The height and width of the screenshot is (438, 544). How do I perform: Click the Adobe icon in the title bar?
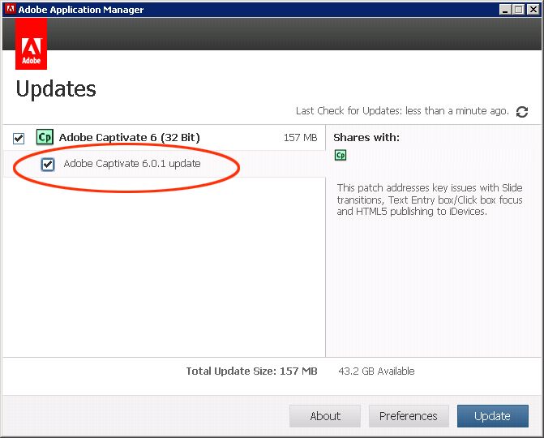click(x=10, y=9)
